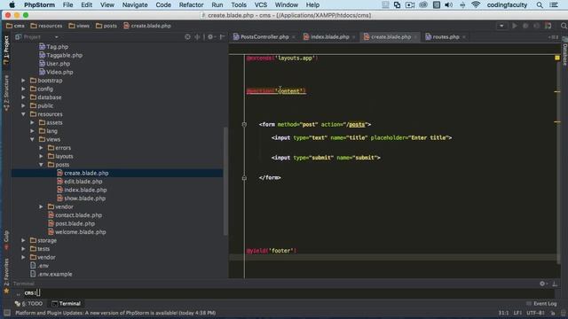Open the Apple menu
The height and width of the screenshot is (319, 568).
[x=12, y=4]
